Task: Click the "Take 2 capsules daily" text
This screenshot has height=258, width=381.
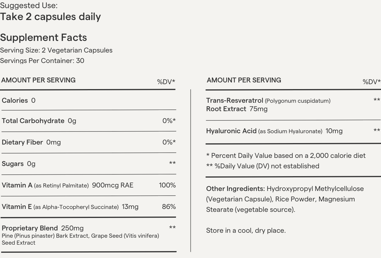Action: click(51, 17)
